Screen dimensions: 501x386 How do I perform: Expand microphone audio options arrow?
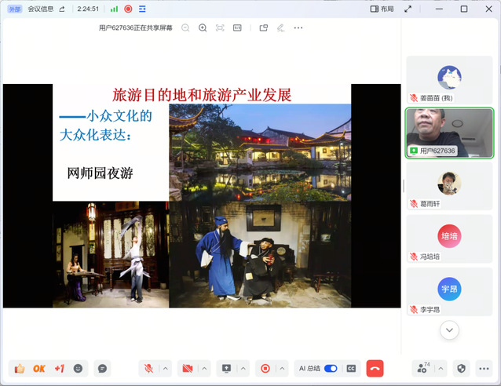point(166,368)
